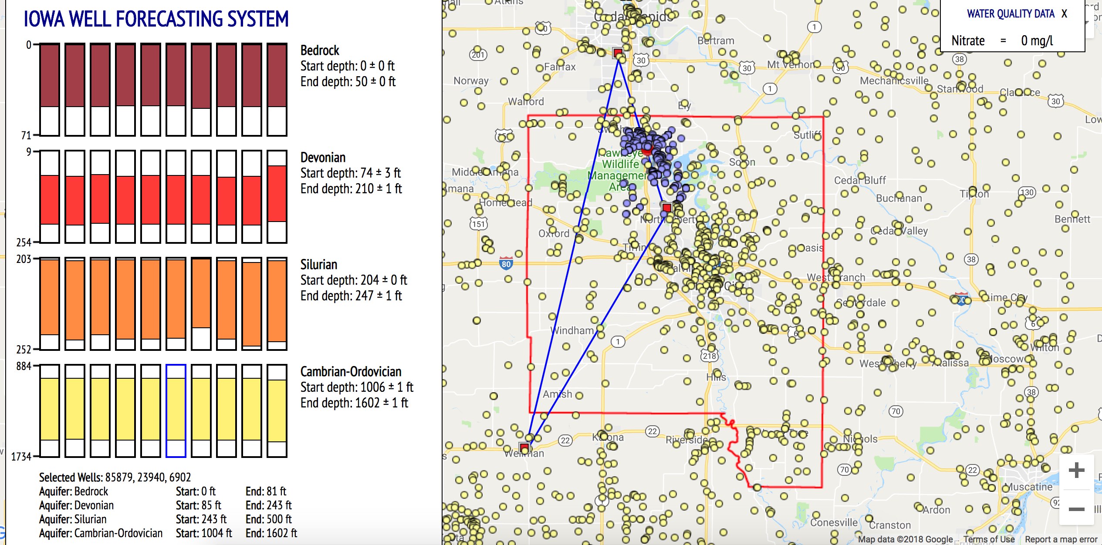Click the red square marker near North Liberty
Viewport: 1102px width, 545px height.
666,208
